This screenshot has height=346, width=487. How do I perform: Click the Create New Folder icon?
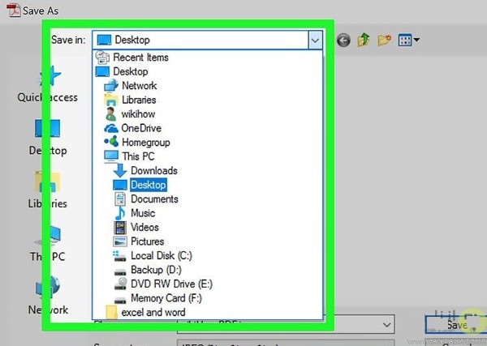click(x=384, y=40)
